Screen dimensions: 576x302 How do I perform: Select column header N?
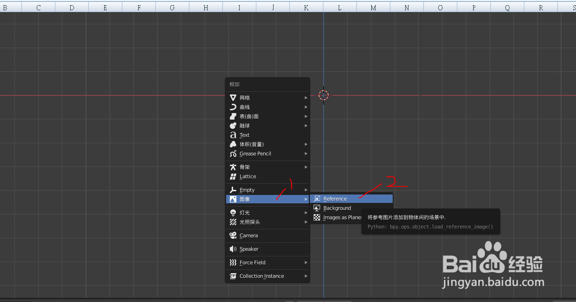tap(407, 7)
